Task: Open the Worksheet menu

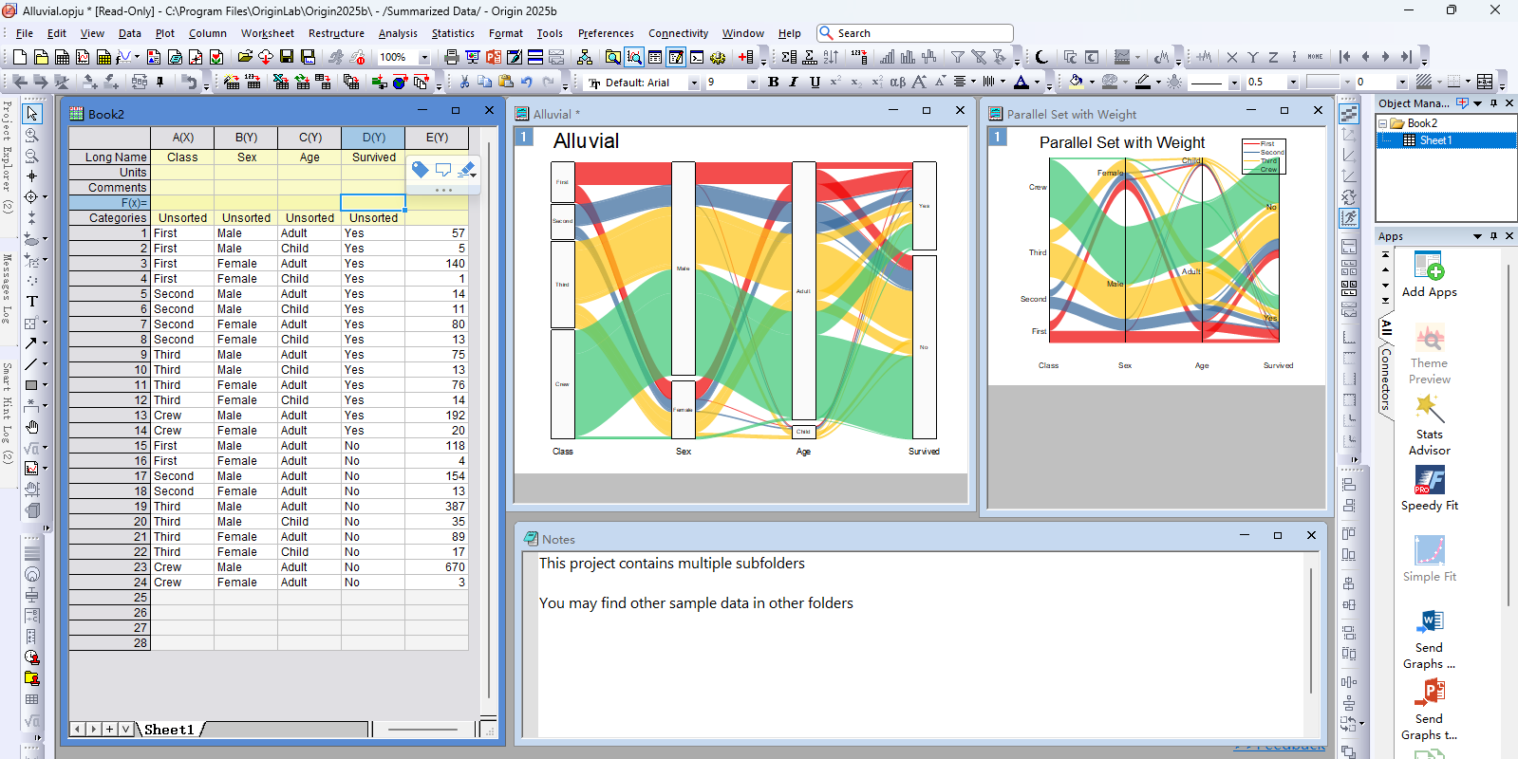Action: 267,33
